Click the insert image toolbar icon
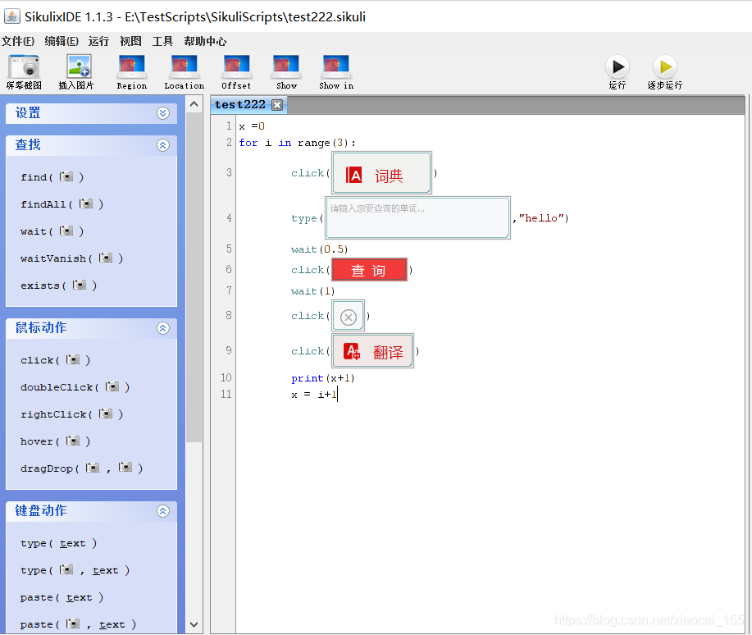The image size is (752, 635). pos(79,66)
